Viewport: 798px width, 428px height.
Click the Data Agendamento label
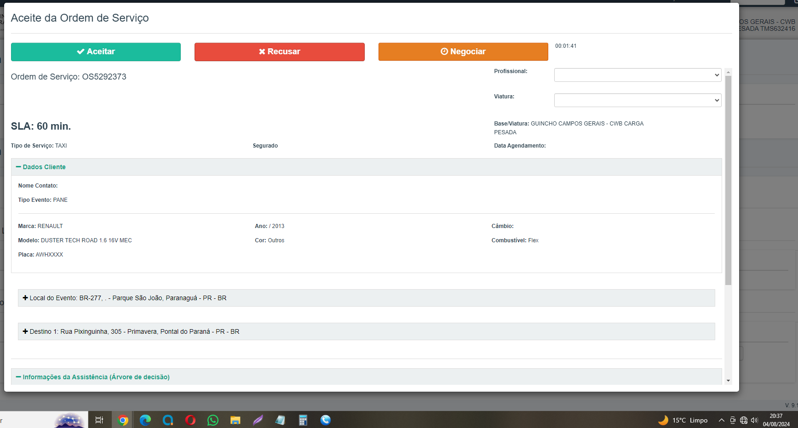tap(520, 146)
